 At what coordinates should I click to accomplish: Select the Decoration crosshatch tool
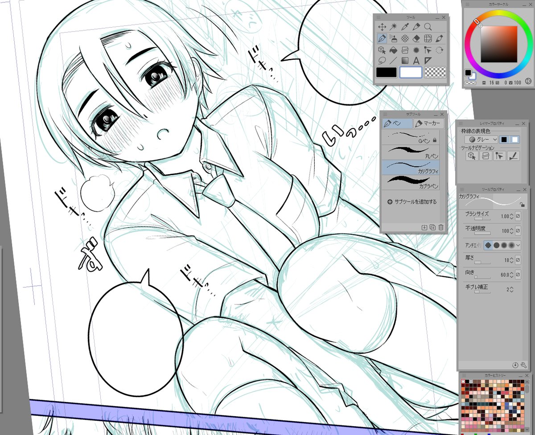tap(405, 38)
